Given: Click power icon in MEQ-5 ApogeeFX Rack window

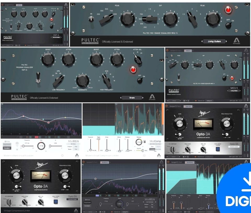Looking at the screenshot, I should point(167,50).
